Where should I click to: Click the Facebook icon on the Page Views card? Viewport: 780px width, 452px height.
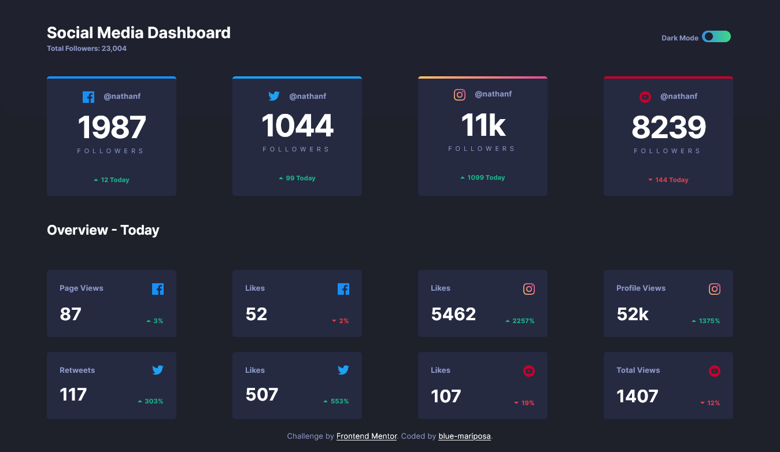click(158, 289)
